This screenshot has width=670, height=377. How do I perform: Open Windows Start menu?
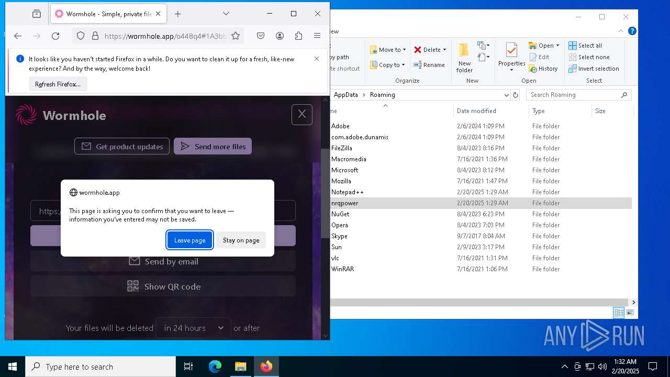(13, 367)
